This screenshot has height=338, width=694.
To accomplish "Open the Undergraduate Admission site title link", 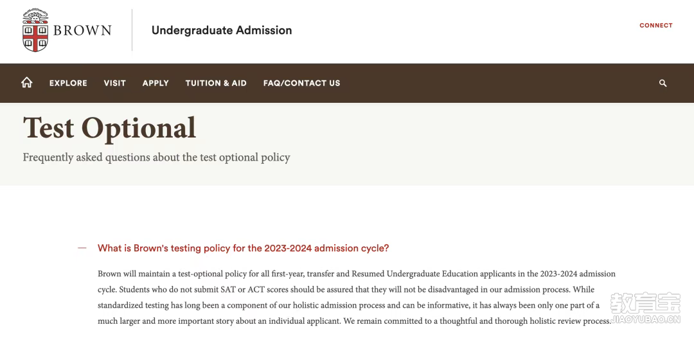I will [222, 30].
